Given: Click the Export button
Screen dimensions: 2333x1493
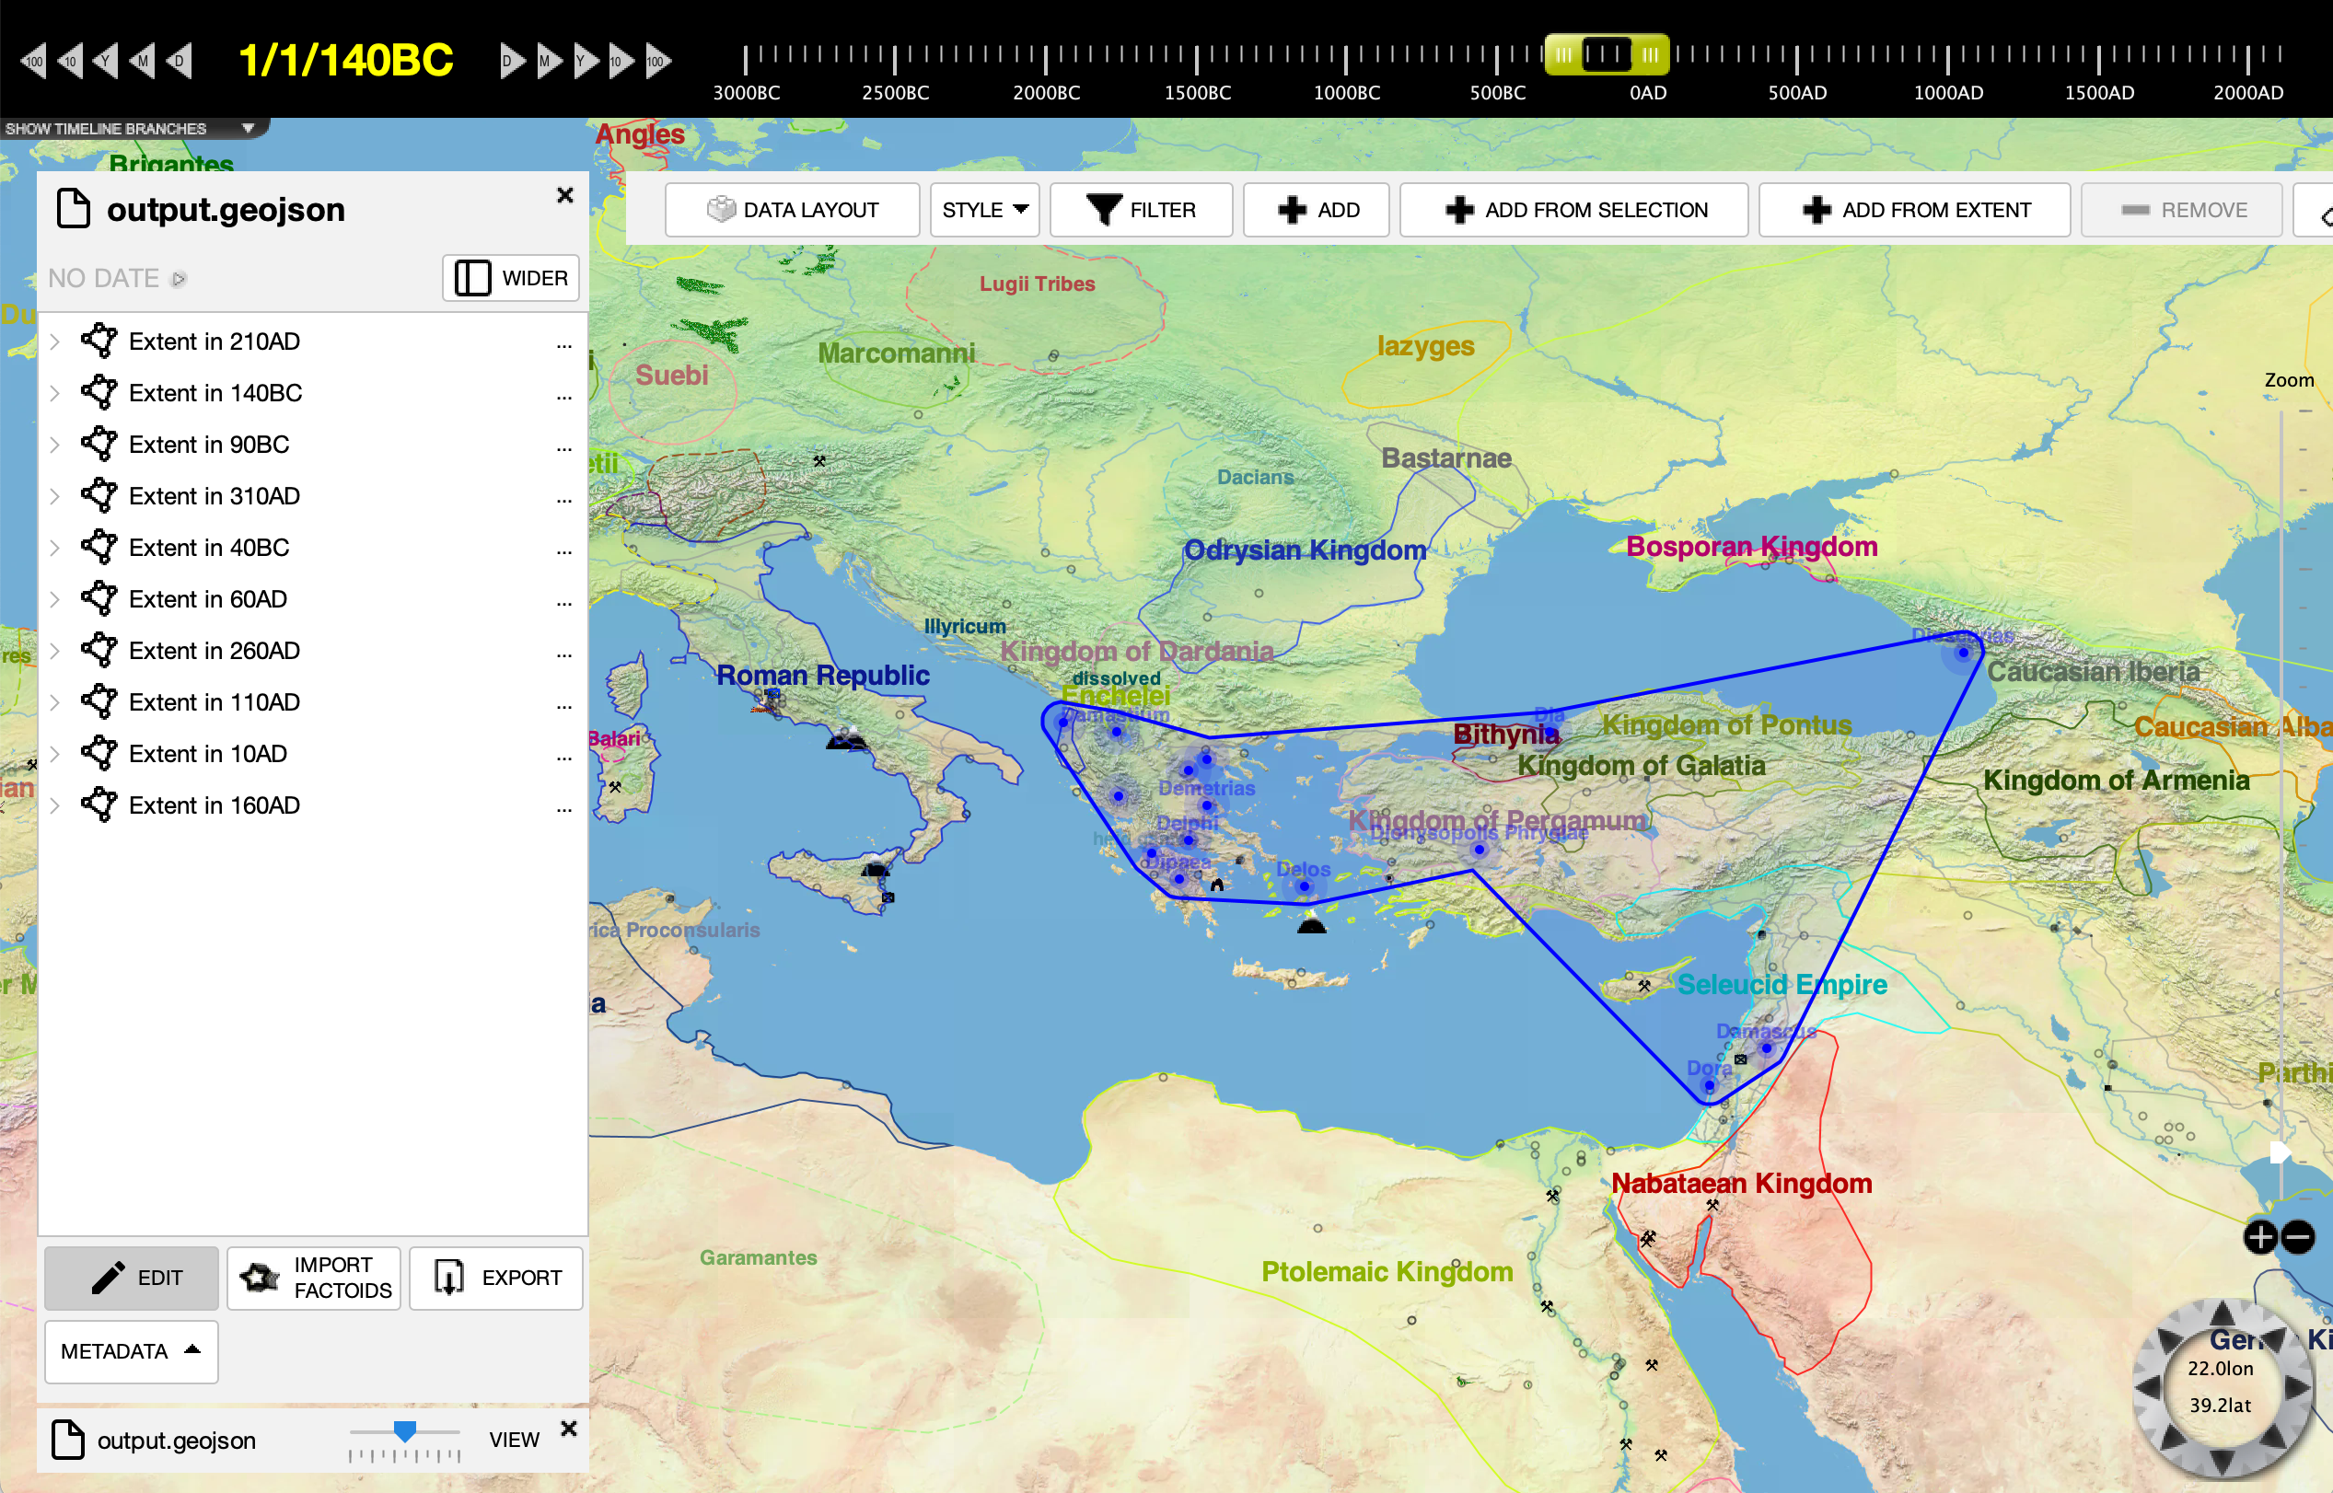Looking at the screenshot, I should (495, 1278).
